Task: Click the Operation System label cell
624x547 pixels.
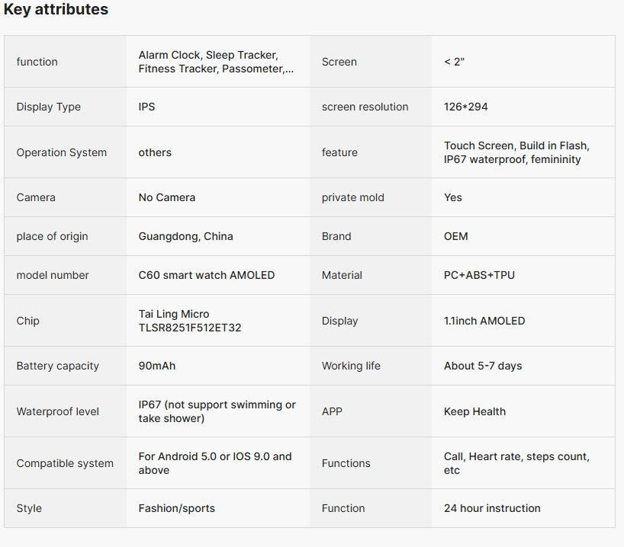Action: 62,152
